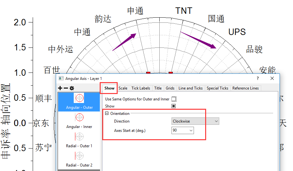
Task: Select the 中通 angular label
Action: pyautogui.click(x=82, y=32)
